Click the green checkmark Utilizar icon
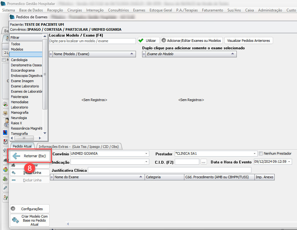The width and height of the screenshot is (297, 230). (x=141, y=41)
